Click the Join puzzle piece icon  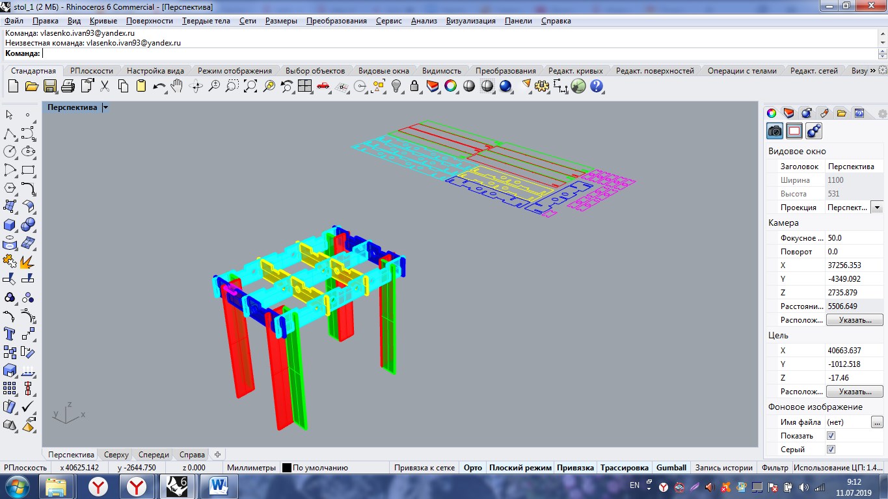point(10,261)
